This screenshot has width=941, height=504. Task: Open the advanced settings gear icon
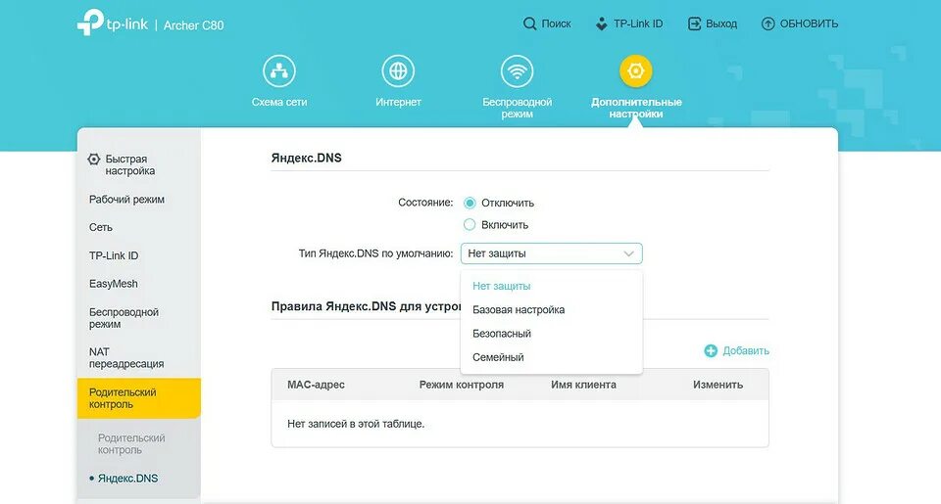click(635, 70)
